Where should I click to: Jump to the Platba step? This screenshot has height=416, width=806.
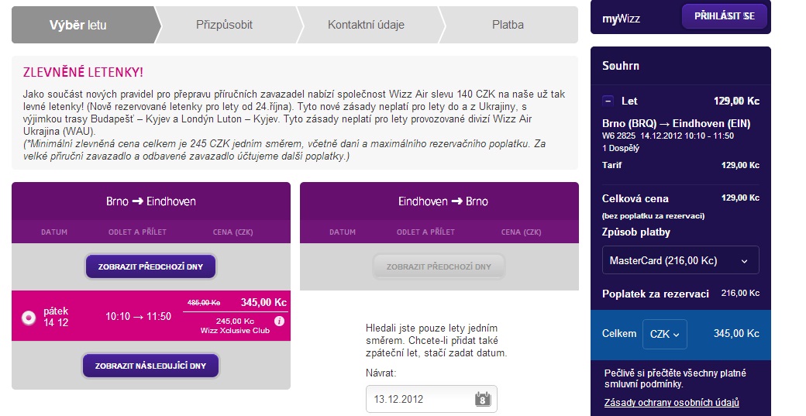[x=508, y=25]
